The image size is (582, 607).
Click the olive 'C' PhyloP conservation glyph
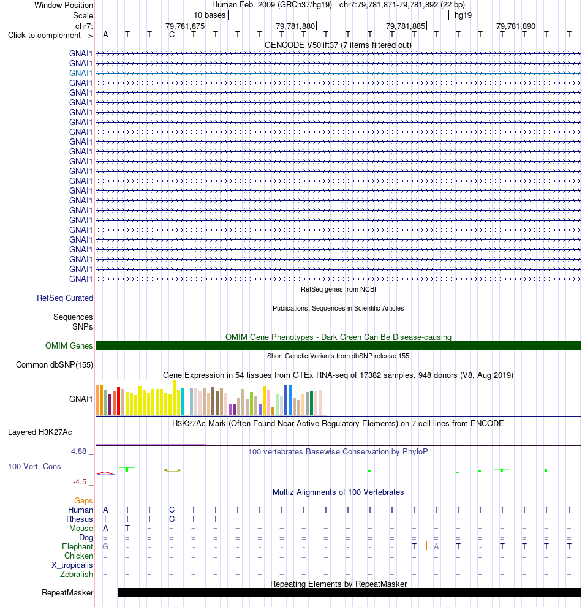pyautogui.click(x=172, y=470)
